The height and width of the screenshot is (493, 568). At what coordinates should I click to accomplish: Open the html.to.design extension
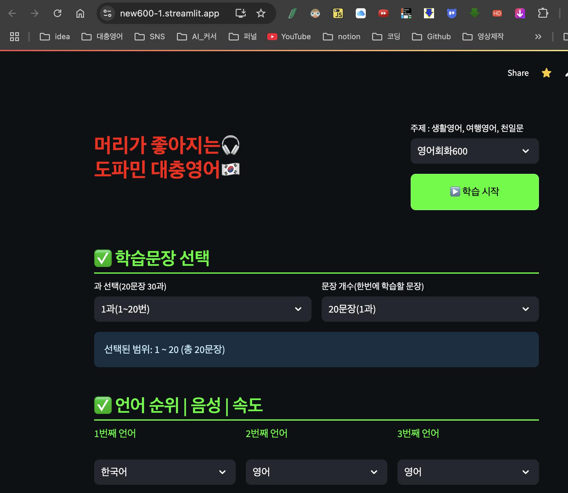[406, 13]
